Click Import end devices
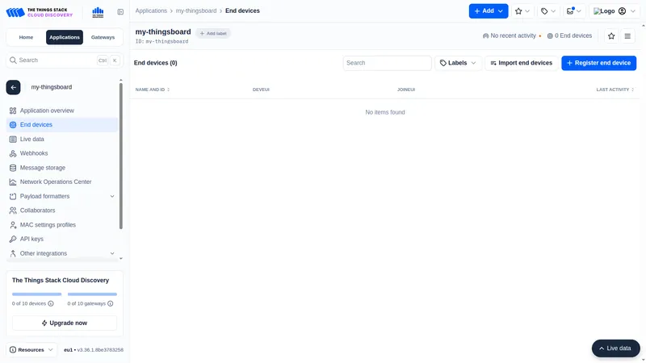 (521, 63)
